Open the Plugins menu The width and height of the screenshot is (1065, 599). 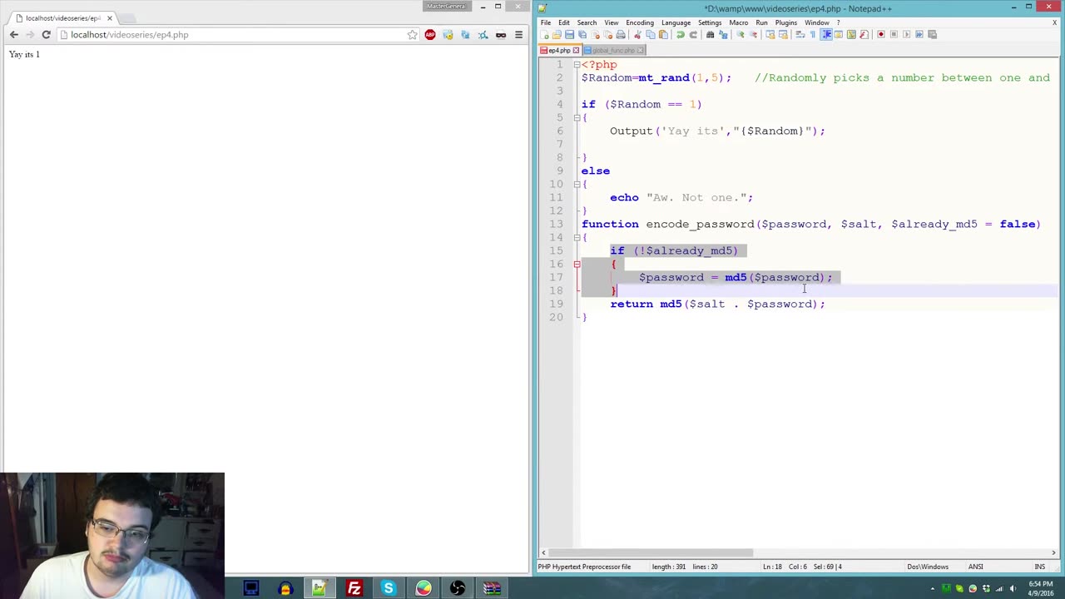(x=786, y=22)
